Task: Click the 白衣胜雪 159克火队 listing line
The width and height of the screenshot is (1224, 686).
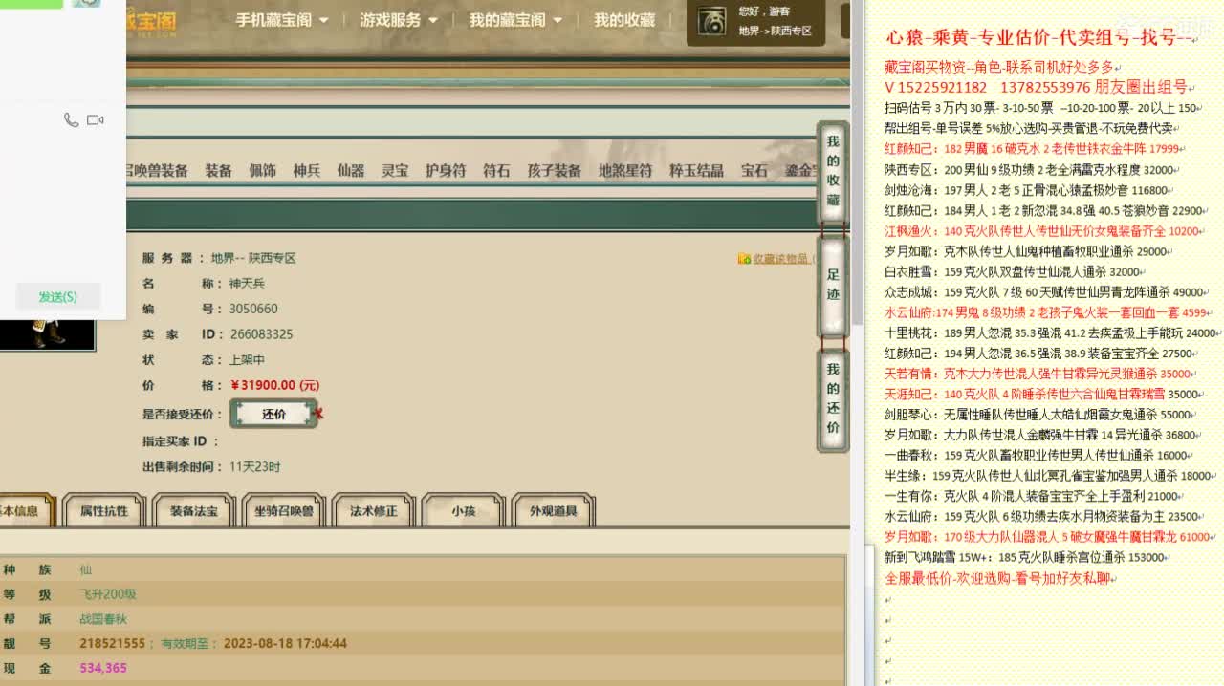Action: click(x=1016, y=271)
